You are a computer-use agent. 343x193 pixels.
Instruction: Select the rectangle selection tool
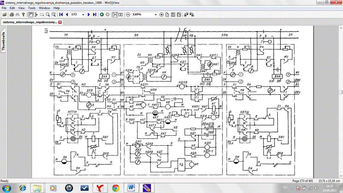(42, 15)
